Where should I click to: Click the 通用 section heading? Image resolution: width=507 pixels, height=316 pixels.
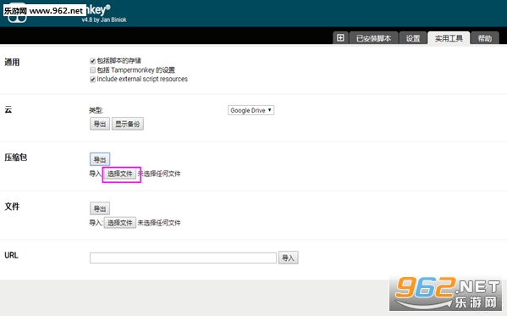pyautogui.click(x=12, y=62)
